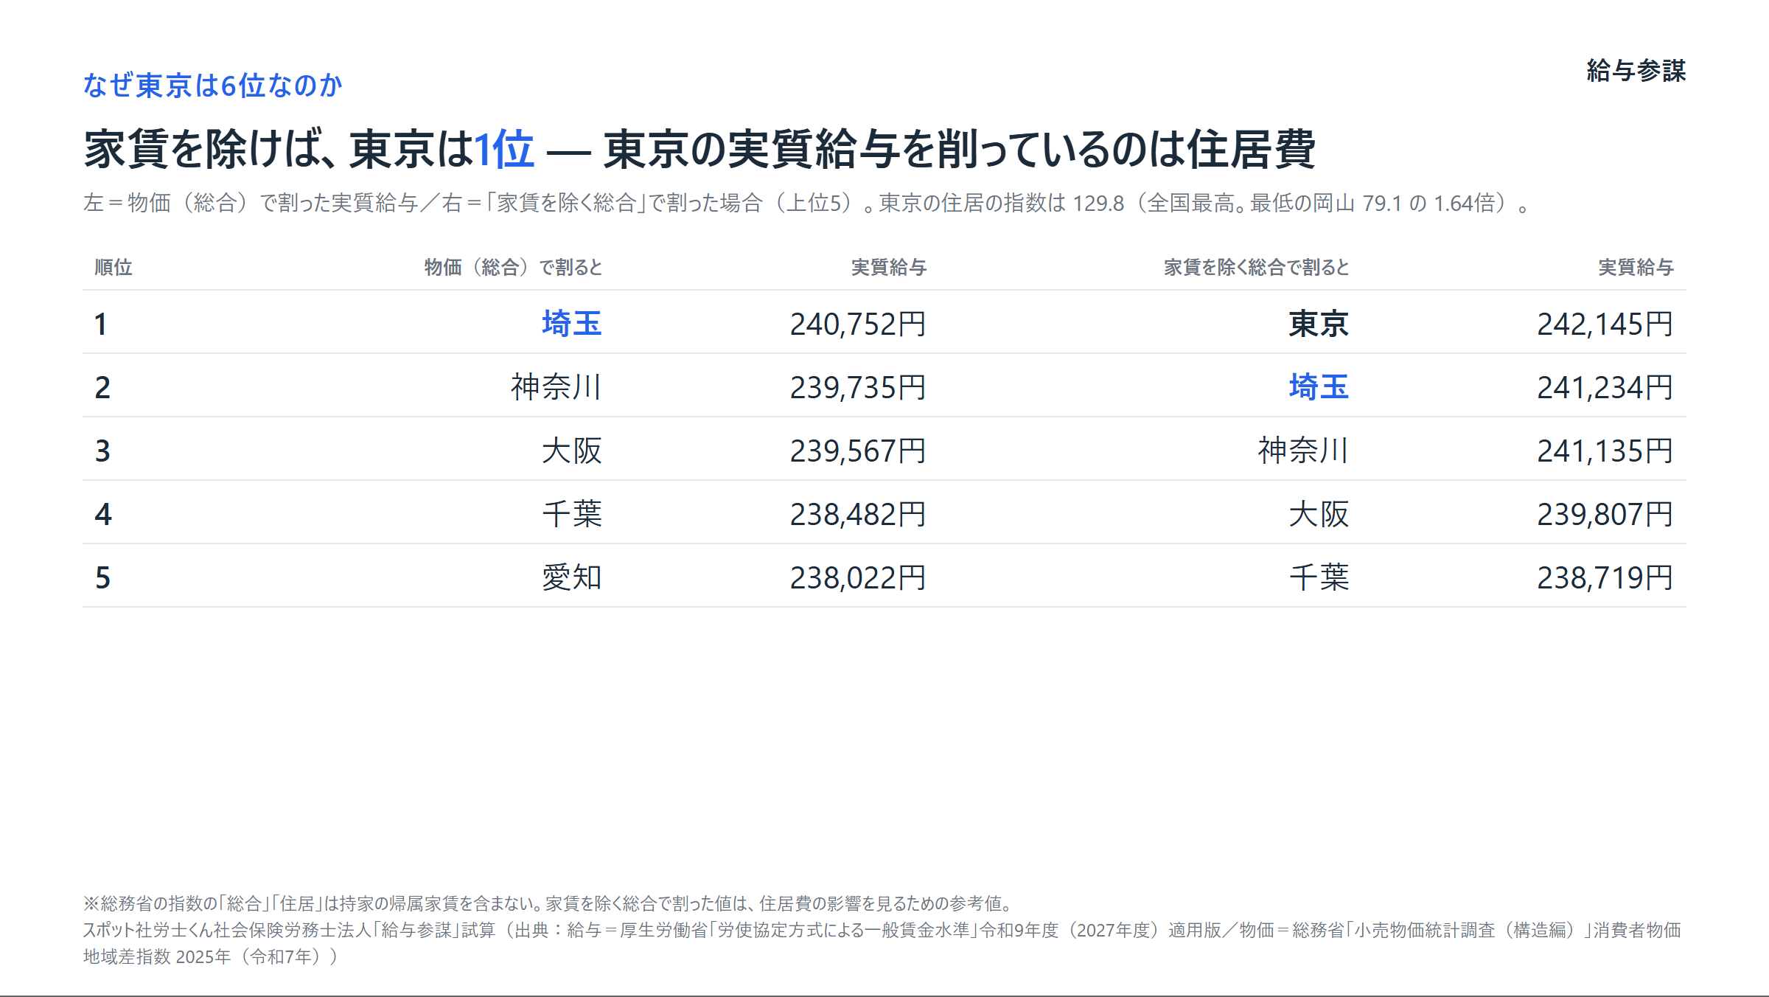Click the blue 1位 in the headline
The image size is (1769, 997).
pos(504,150)
